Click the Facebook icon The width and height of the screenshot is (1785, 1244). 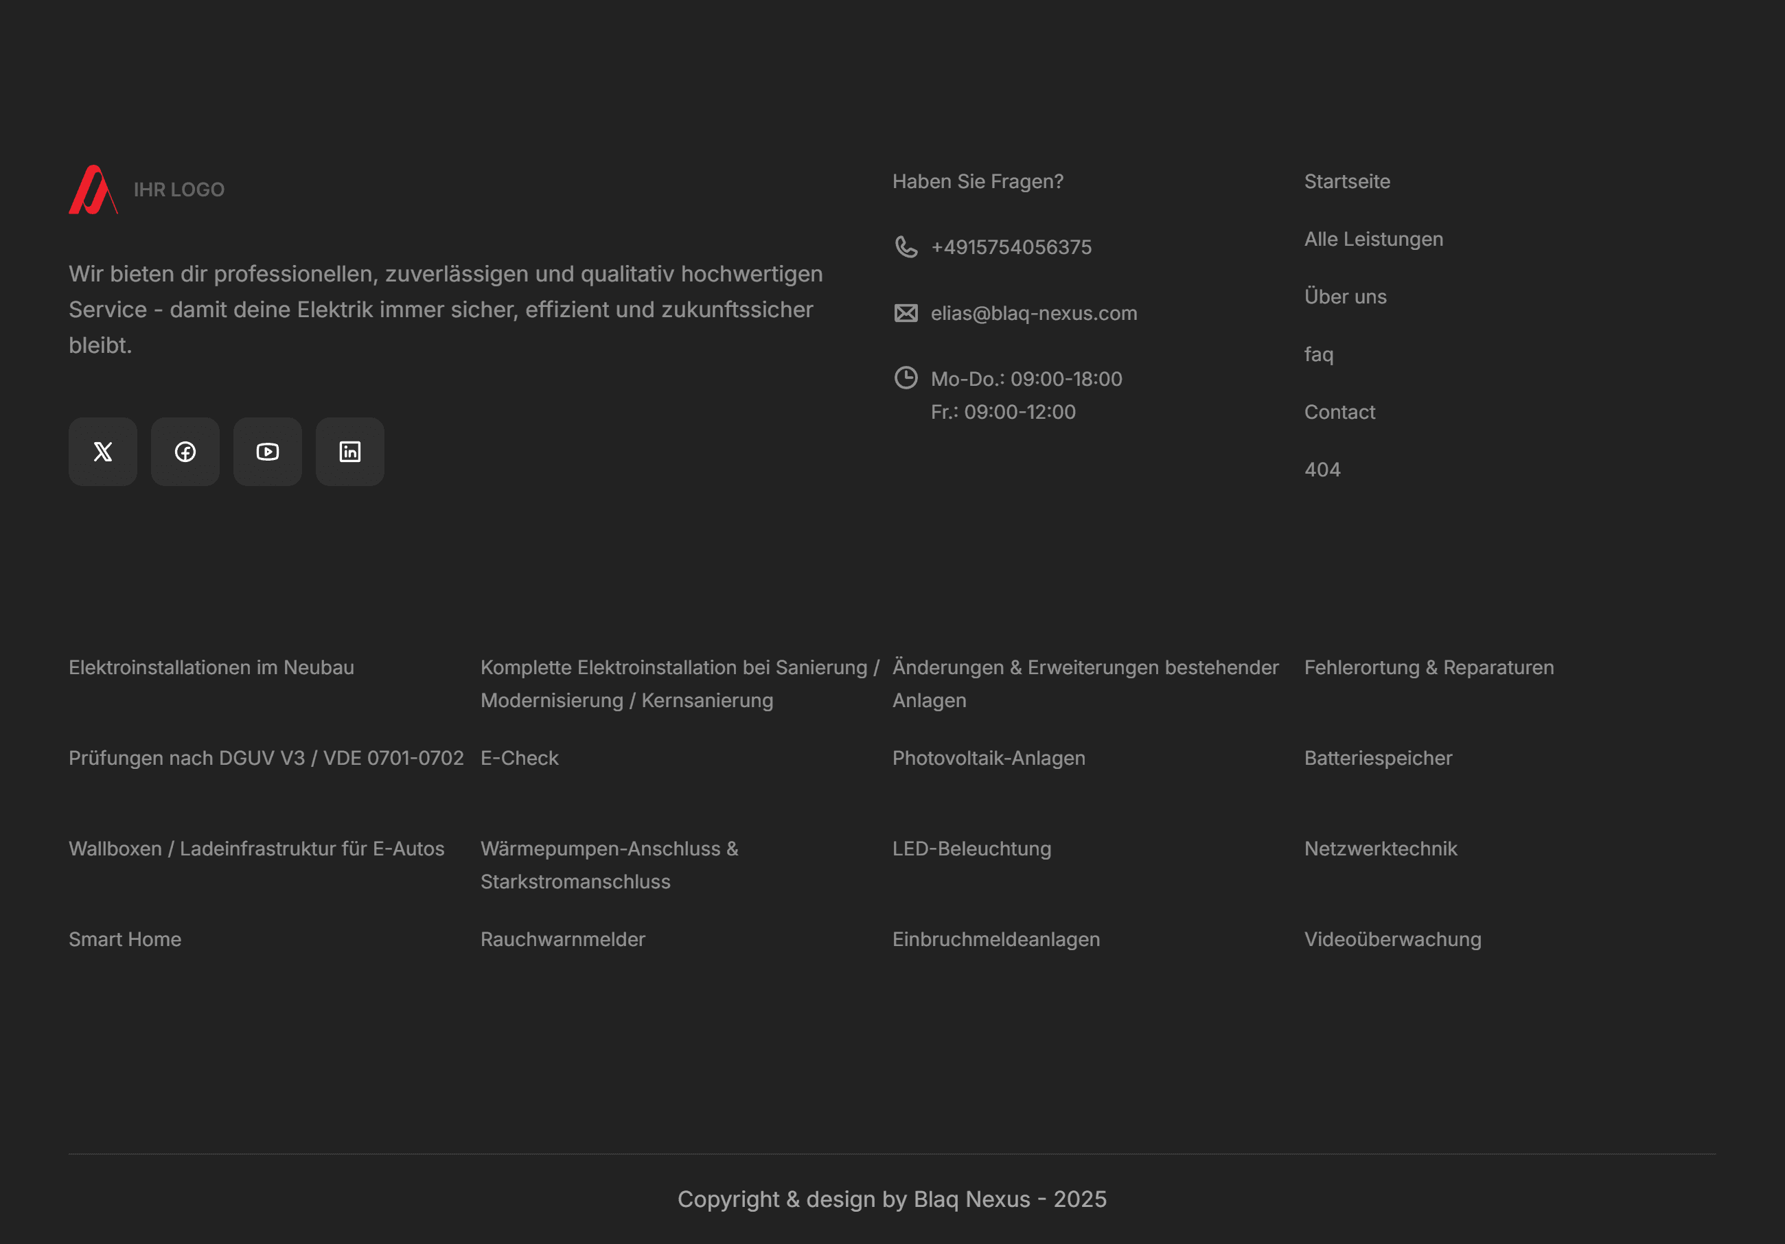[184, 452]
